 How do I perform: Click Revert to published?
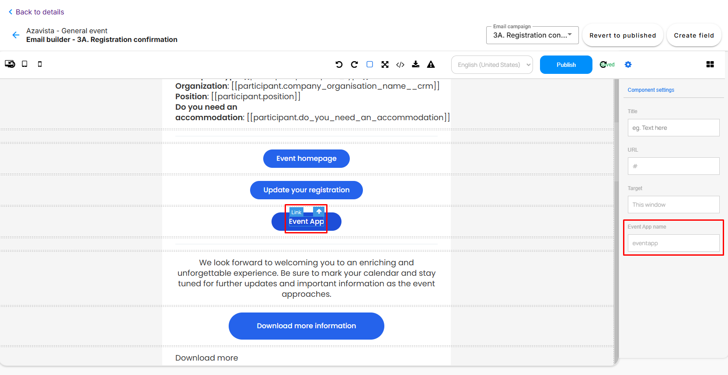(x=622, y=35)
